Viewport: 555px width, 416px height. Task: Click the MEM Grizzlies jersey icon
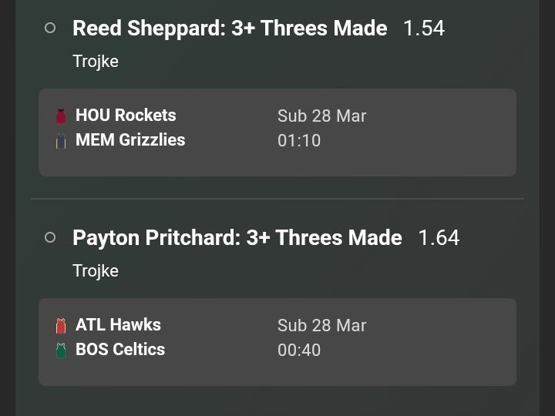coord(61,141)
